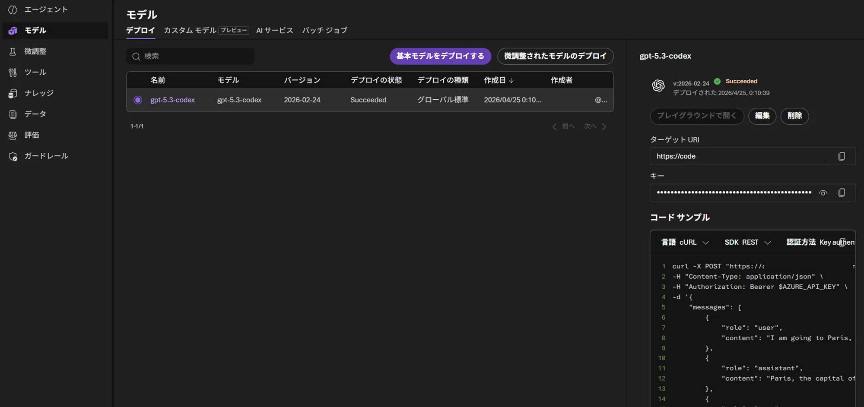The image size is (864, 407).
Task: Open 評価 in sidebar menu
Action: pyautogui.click(x=55, y=135)
